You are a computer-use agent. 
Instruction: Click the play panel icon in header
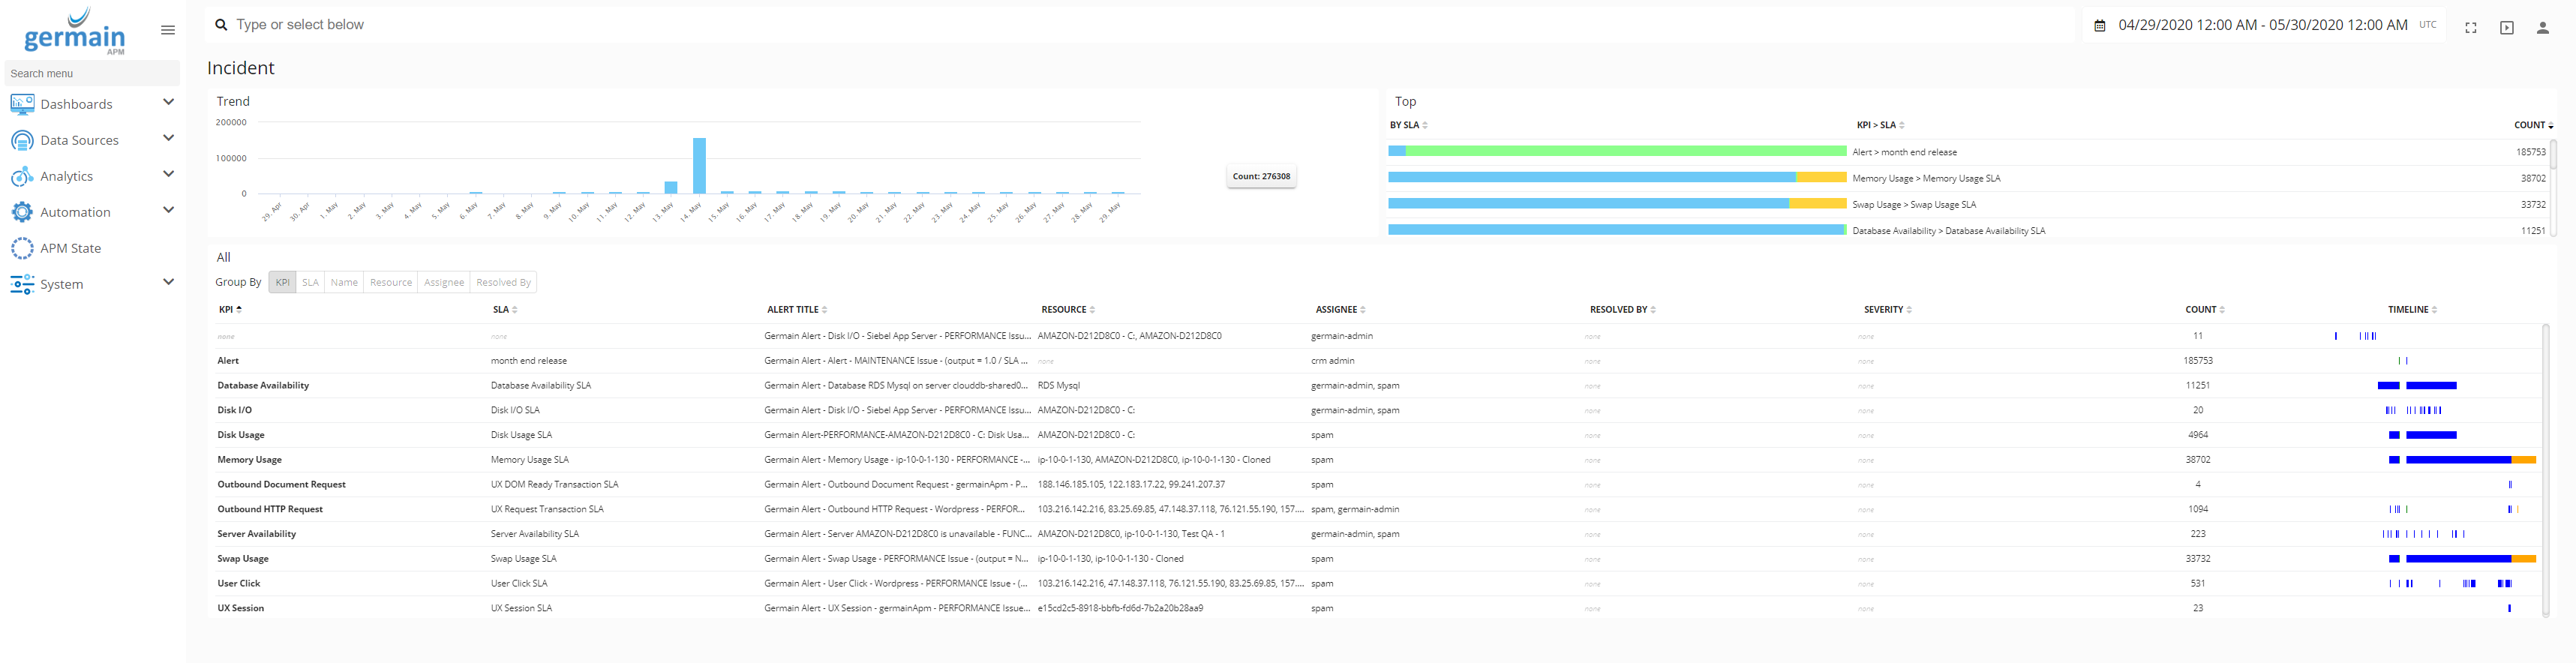[x=2506, y=28]
